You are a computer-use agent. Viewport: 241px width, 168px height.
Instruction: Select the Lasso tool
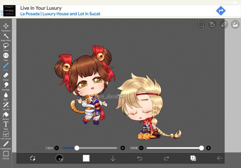point(6,47)
